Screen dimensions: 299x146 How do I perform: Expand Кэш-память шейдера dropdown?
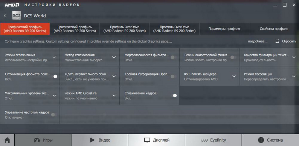click(234, 76)
